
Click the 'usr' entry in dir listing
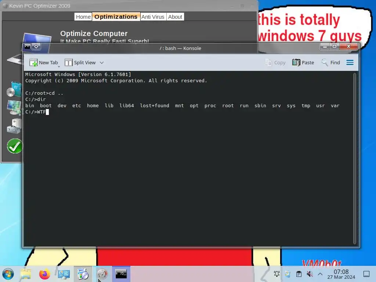(320, 105)
